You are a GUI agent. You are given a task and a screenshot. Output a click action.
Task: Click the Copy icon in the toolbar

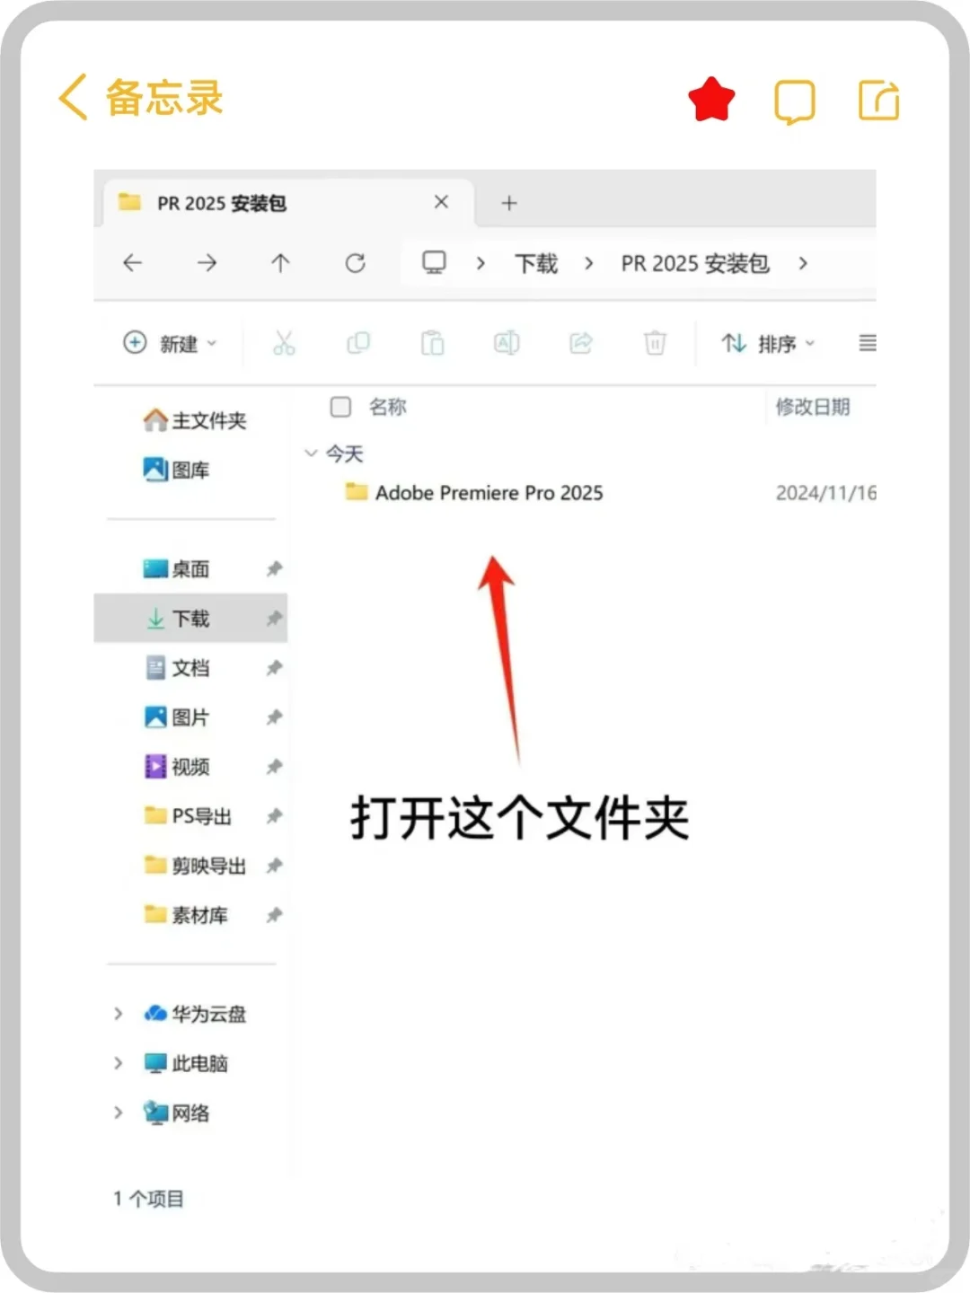pyautogui.click(x=358, y=343)
